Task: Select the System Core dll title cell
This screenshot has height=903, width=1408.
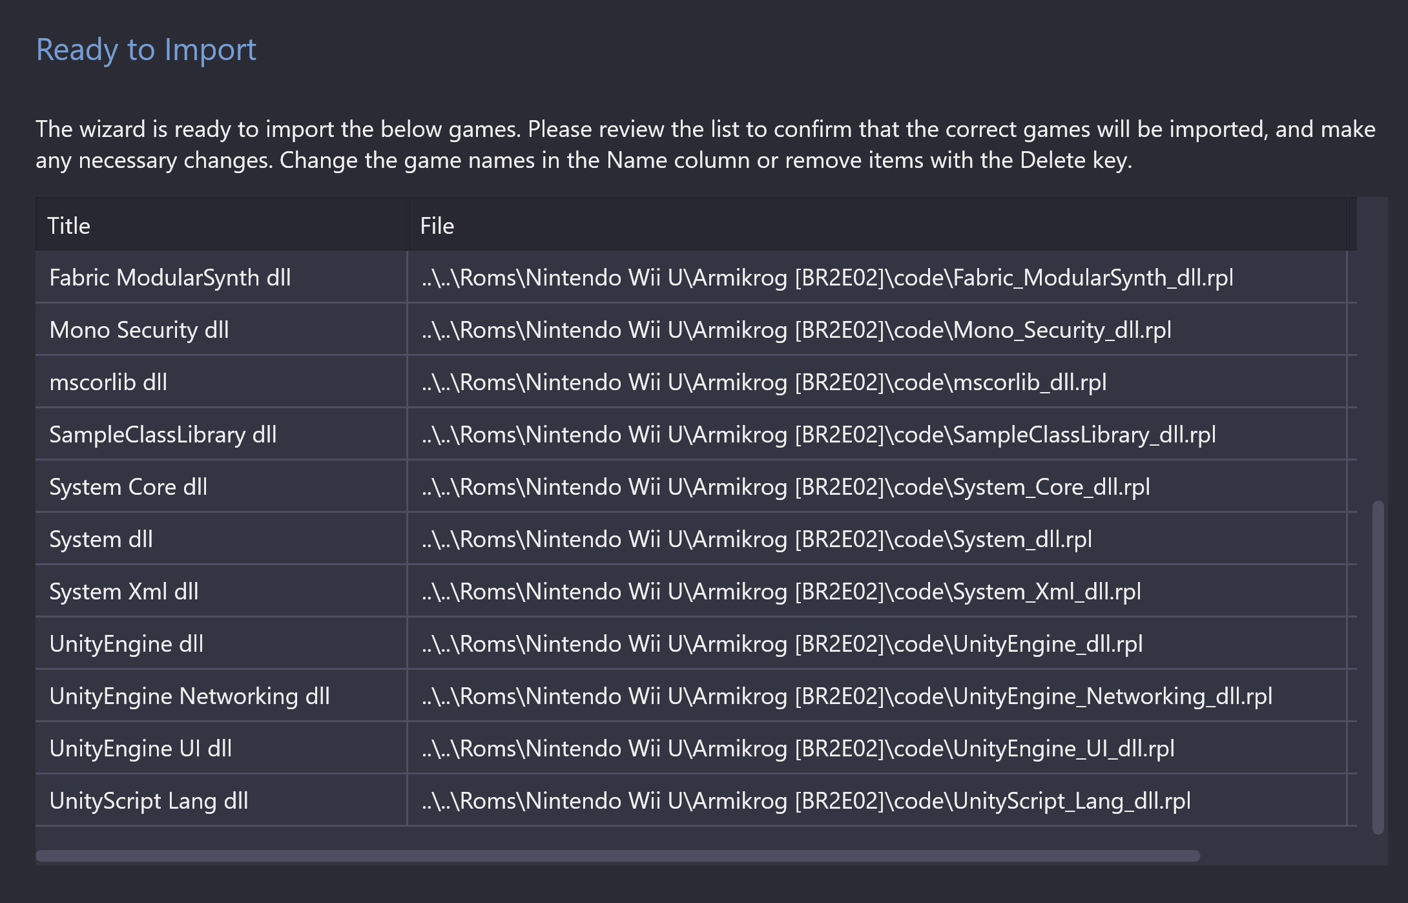Action: click(x=221, y=487)
